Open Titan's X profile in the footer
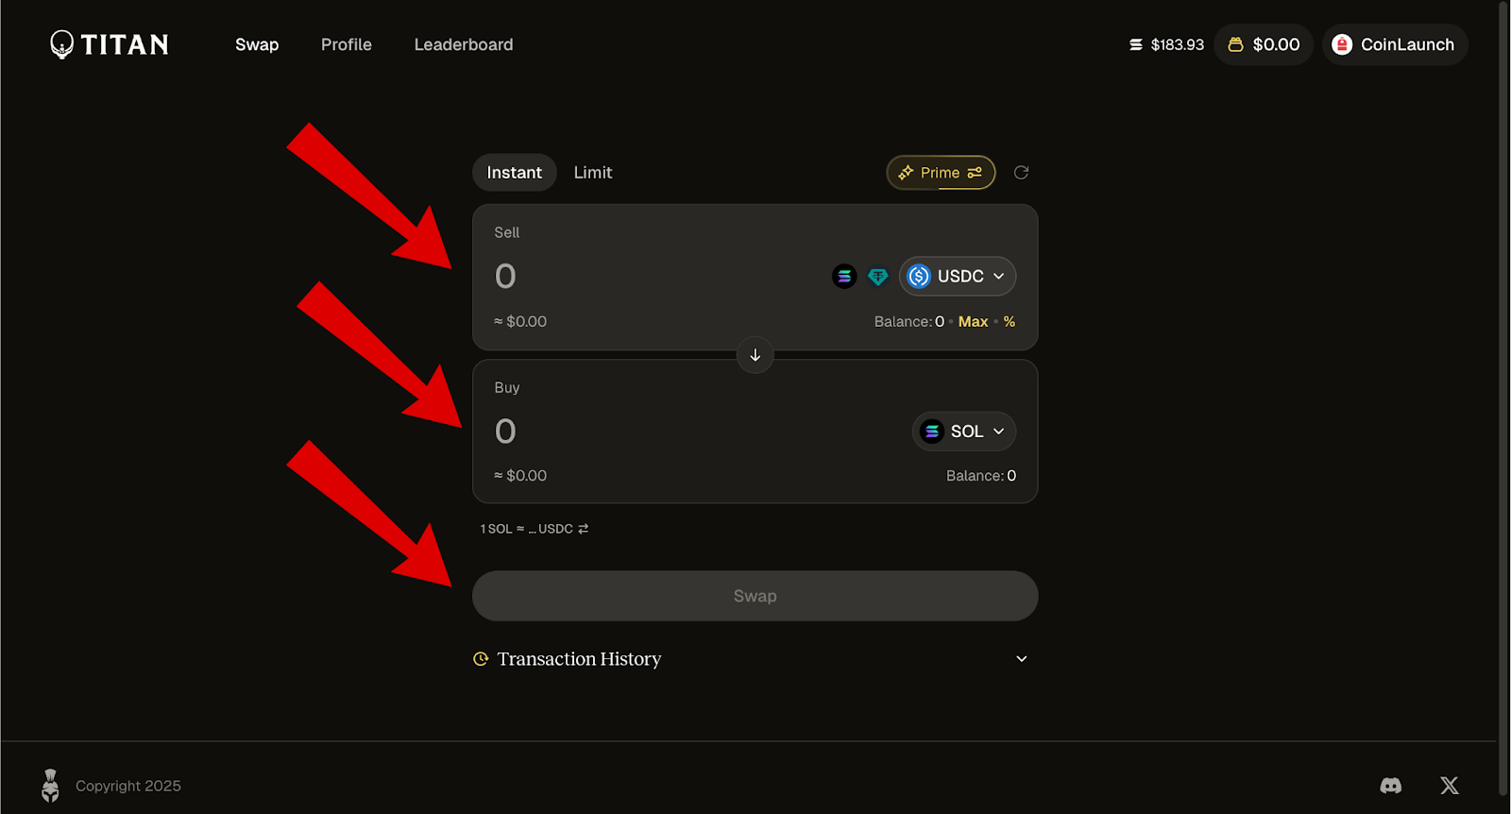 pos(1449,785)
